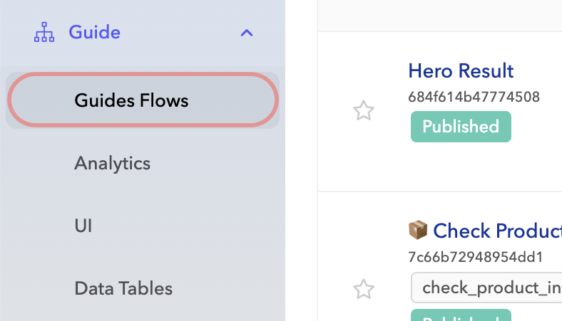Star the Hero Result flow
This screenshot has height=321, width=562.
click(364, 111)
